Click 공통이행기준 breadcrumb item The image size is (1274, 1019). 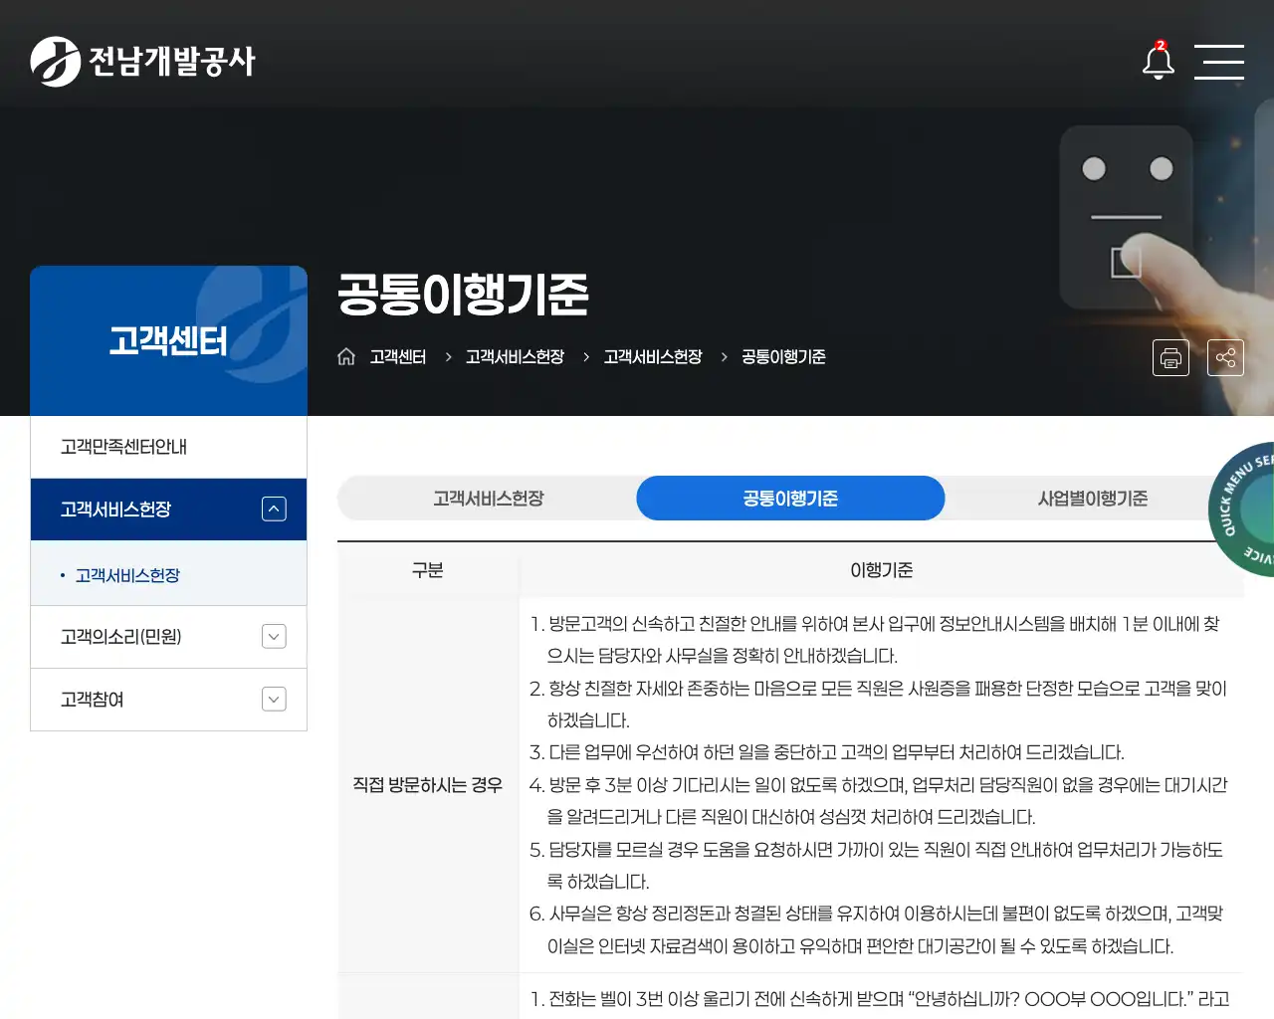coord(783,356)
